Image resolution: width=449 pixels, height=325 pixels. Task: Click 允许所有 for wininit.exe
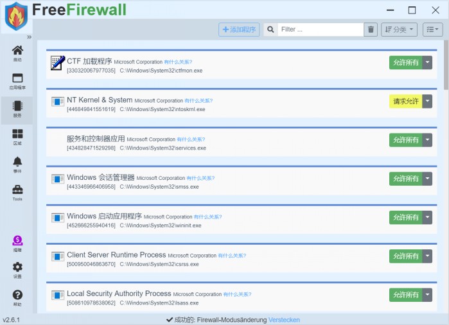click(x=405, y=217)
